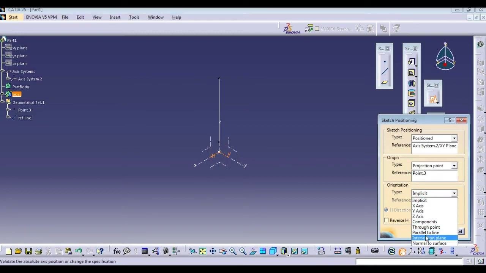Close the Reference toolbar panel
This screenshot has height=273, width=486.
[387, 49]
